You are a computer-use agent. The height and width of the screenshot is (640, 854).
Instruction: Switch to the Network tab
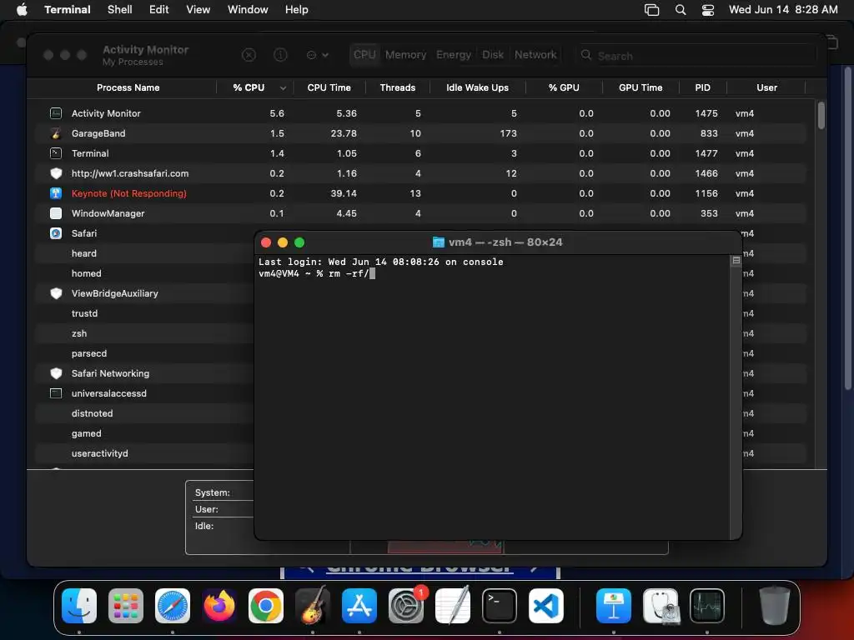[536, 55]
